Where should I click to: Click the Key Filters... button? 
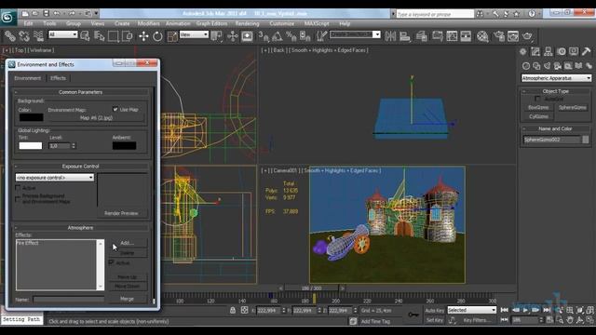[477, 320]
